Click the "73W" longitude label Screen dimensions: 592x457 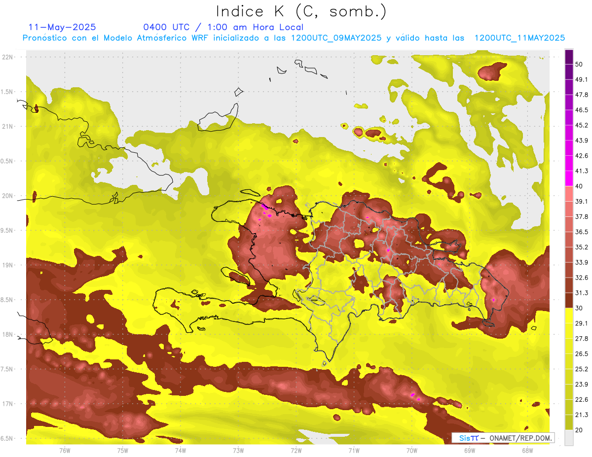[238, 450]
